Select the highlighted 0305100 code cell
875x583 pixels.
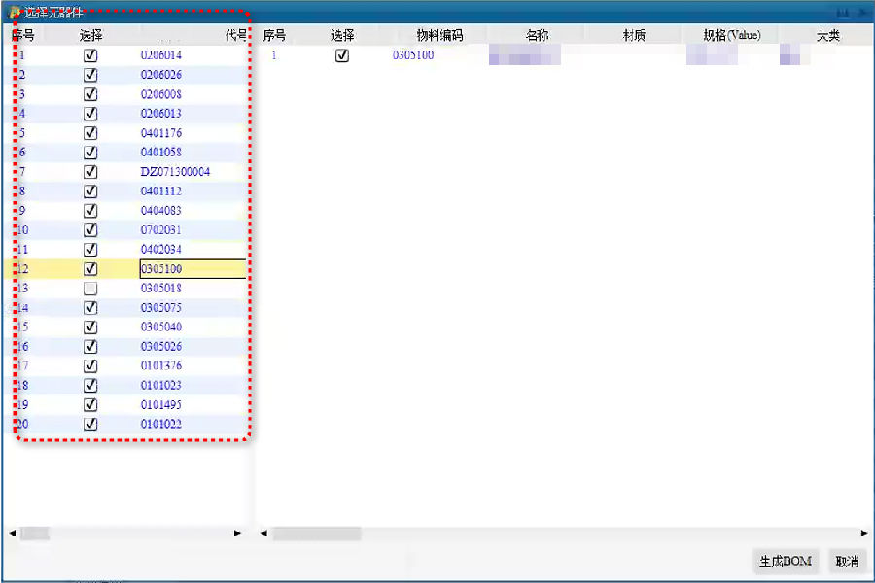coord(192,269)
